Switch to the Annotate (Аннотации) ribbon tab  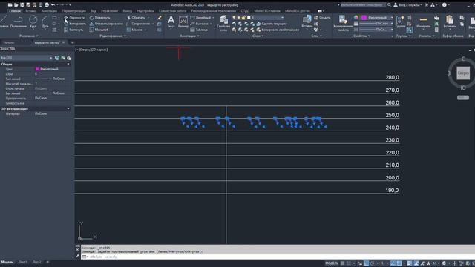pyautogui.click(x=49, y=10)
